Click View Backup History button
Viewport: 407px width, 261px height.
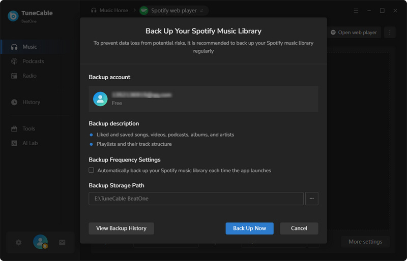pyautogui.click(x=121, y=229)
